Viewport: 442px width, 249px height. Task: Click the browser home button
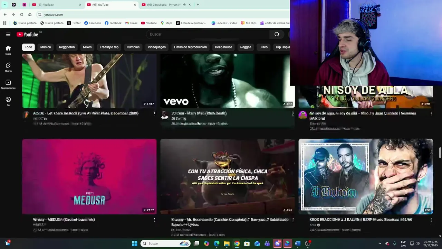30,15
